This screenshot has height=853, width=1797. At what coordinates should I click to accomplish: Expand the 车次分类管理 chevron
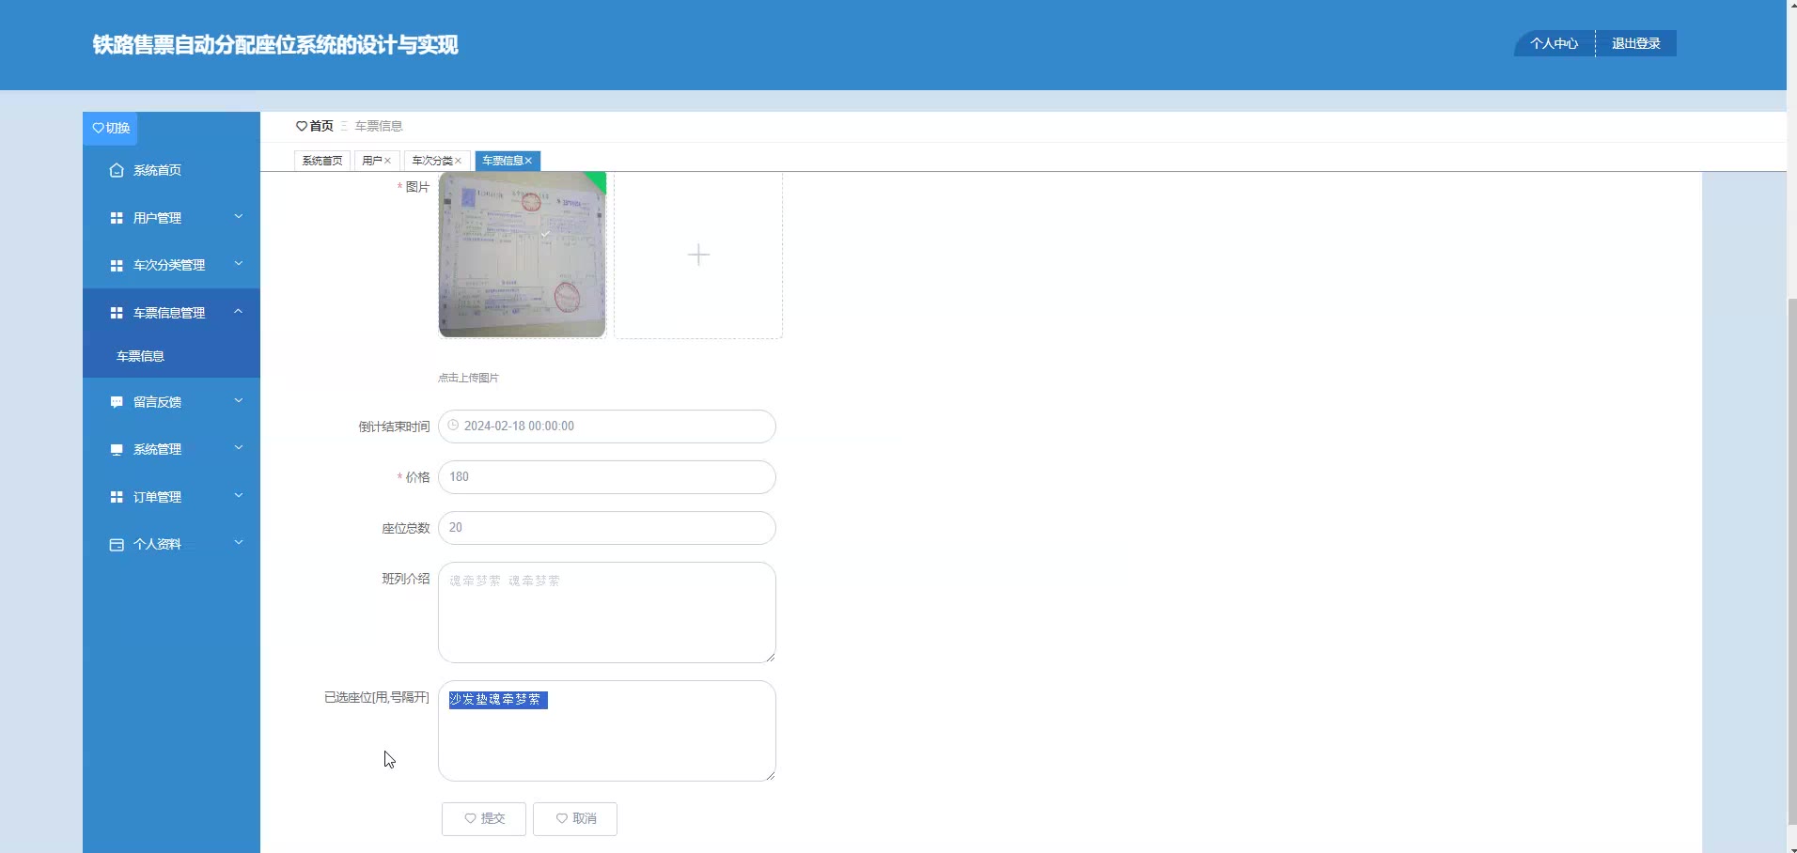239,264
